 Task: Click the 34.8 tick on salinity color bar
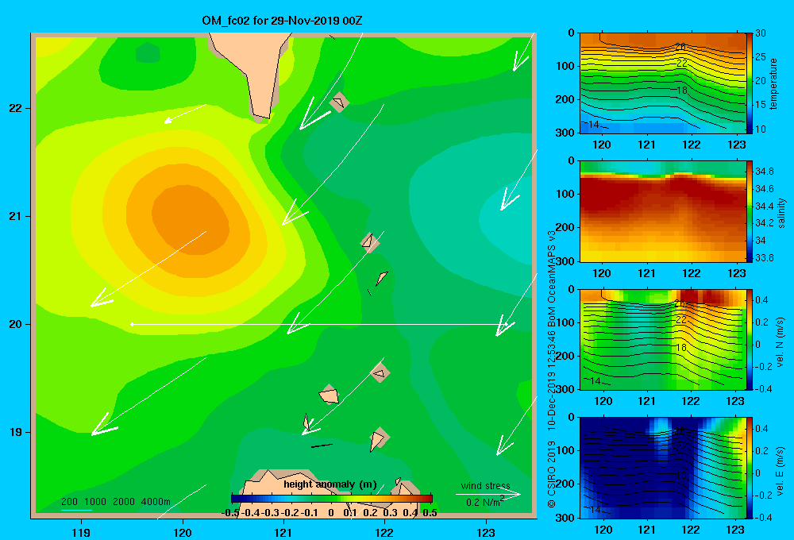(x=764, y=172)
